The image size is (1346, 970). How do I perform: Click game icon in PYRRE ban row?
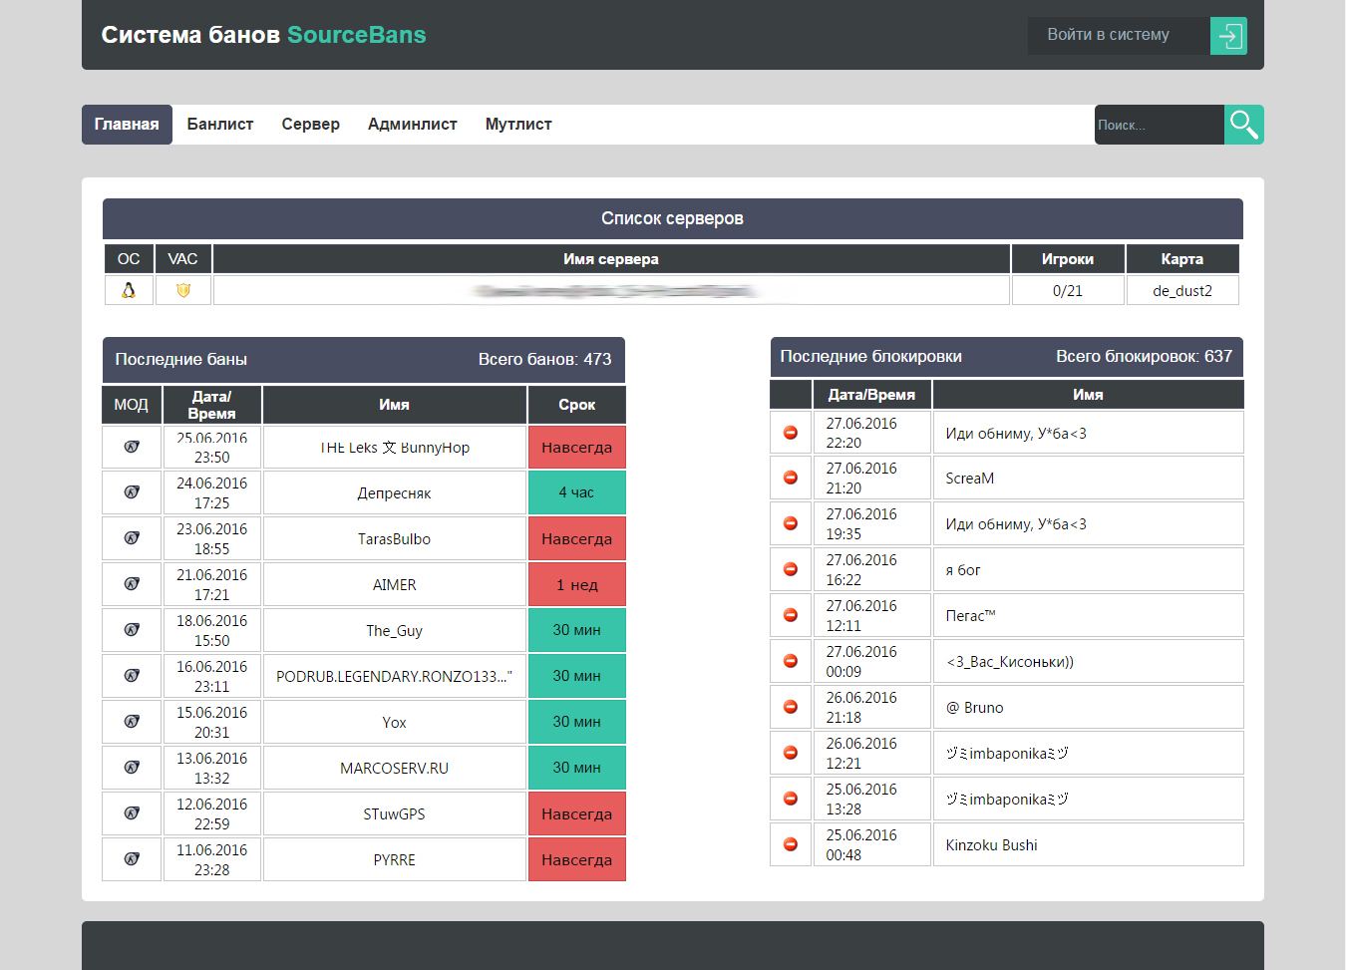point(132,859)
